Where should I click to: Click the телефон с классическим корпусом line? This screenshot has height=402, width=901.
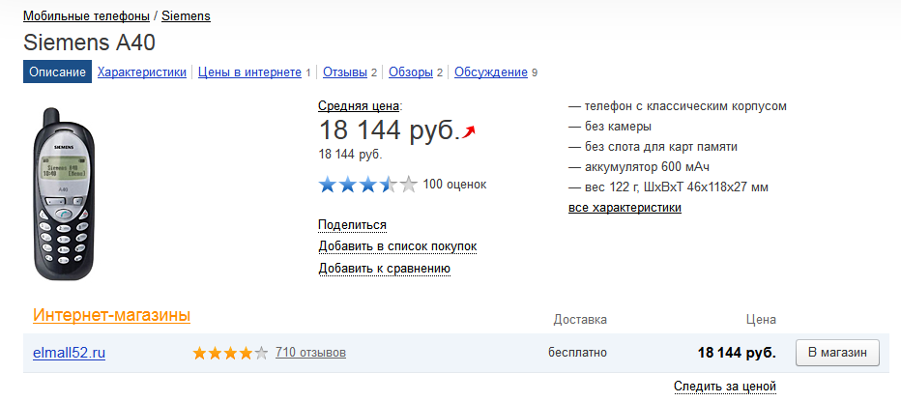coord(678,106)
